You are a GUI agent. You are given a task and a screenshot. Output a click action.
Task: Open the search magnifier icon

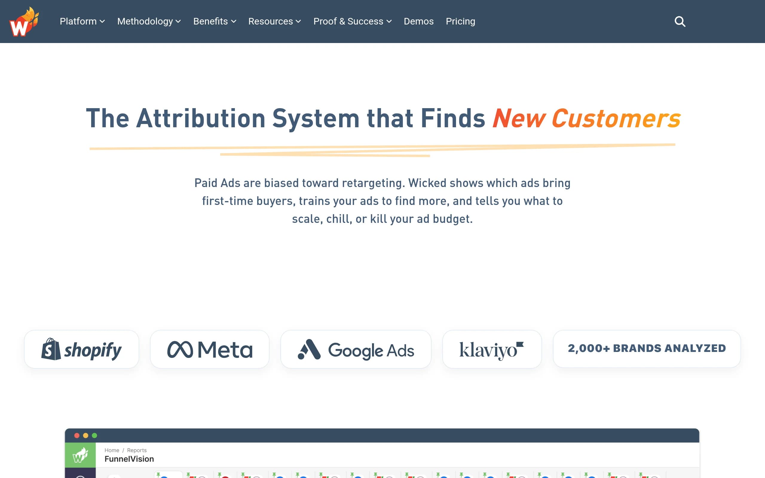pos(680,22)
